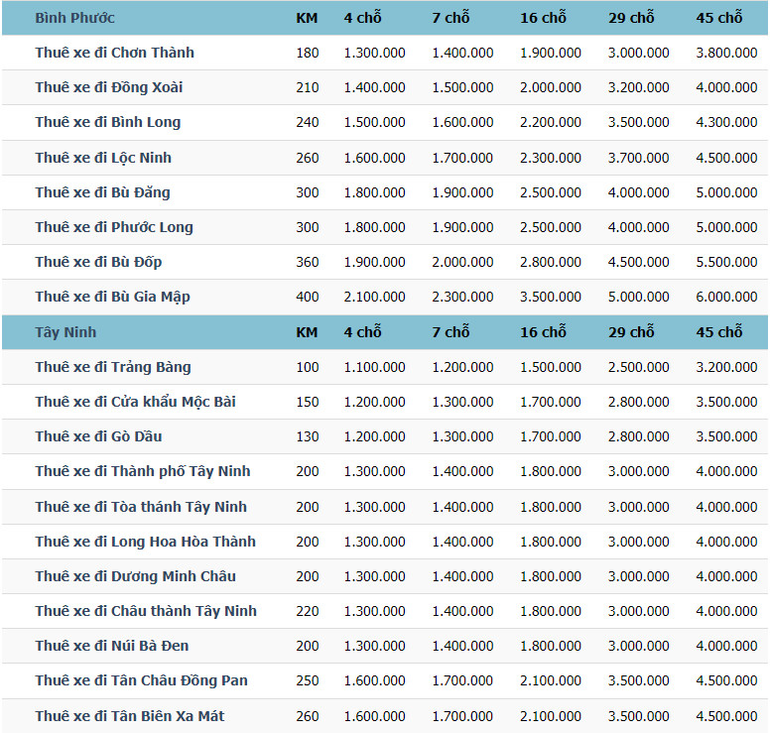
Task: Open the 'Thuê xe đi Thành phố Tây Ninh' link
Action: [x=143, y=471]
